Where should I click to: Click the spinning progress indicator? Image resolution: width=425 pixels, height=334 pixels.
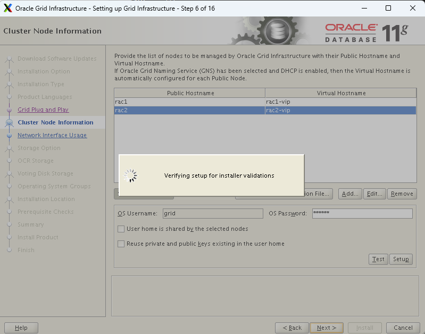(x=130, y=176)
